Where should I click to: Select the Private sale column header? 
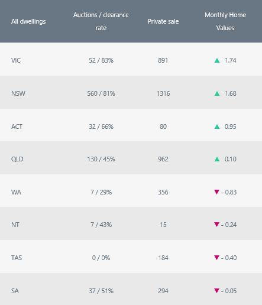point(163,21)
